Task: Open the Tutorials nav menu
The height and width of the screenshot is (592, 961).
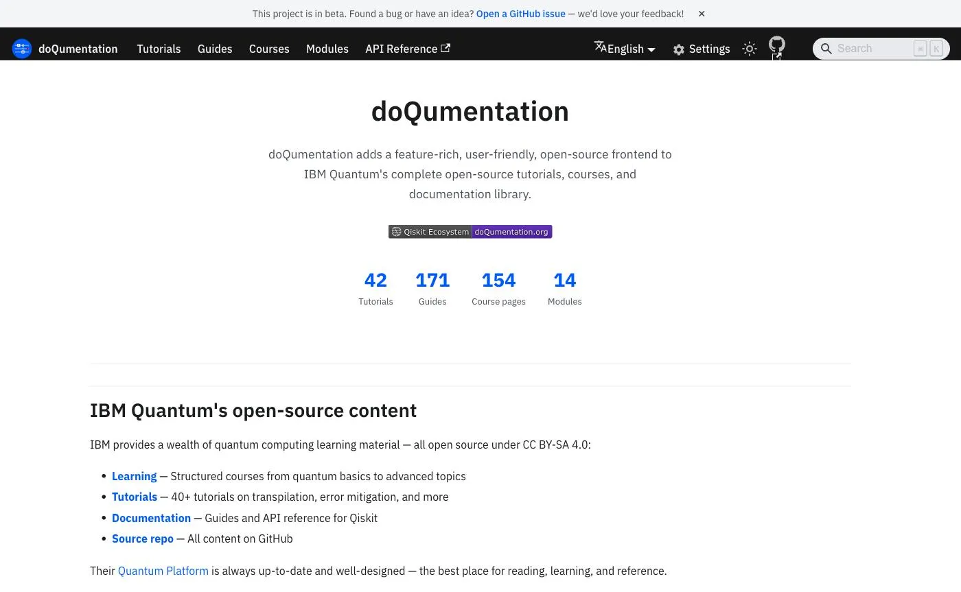Action: 159,49
